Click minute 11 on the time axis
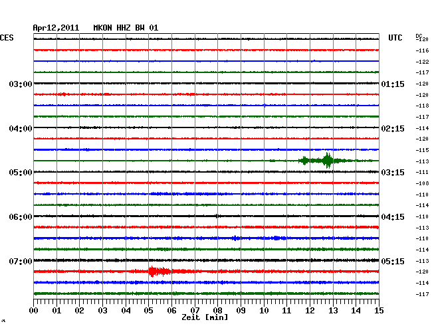The width and height of the screenshot is (432, 328). (286, 311)
